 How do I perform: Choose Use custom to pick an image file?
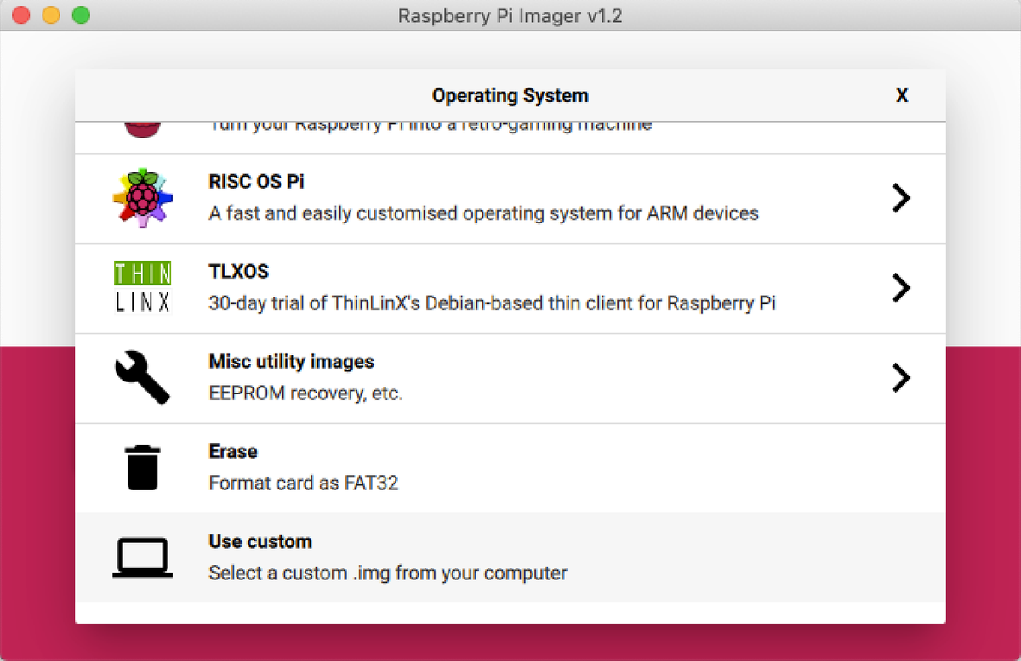[x=510, y=557]
